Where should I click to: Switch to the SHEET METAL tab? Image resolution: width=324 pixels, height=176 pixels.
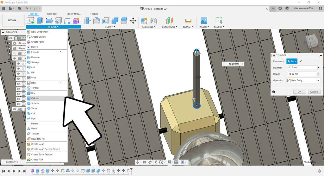click(73, 14)
